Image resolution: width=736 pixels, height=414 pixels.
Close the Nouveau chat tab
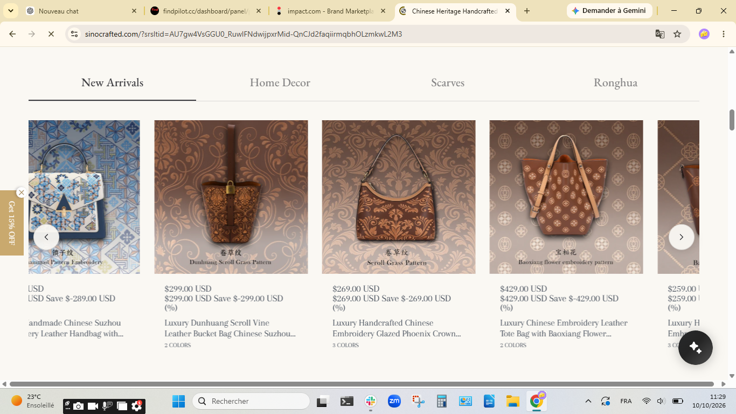[134, 11]
